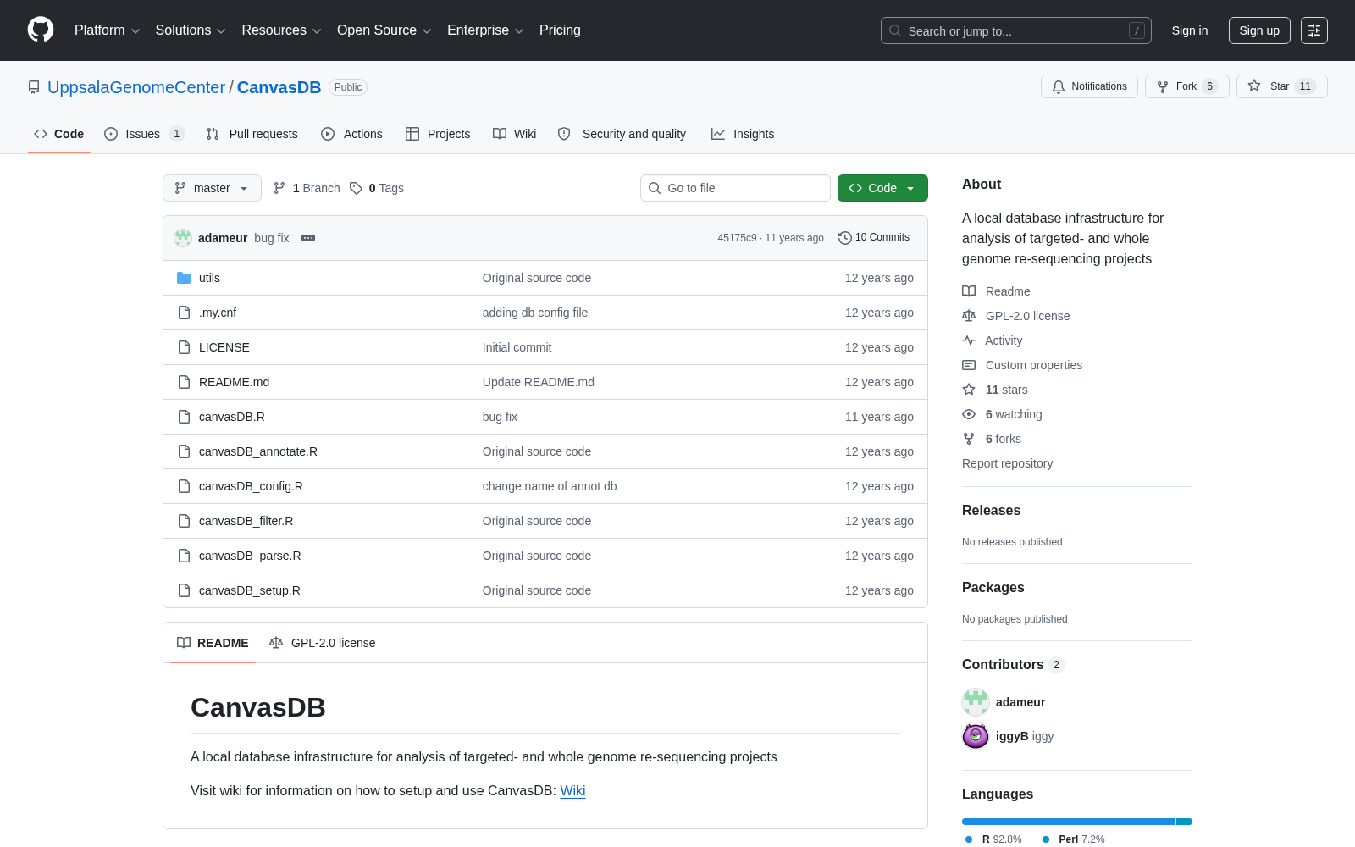Expand the Open Source menu
Image resolution: width=1355 pixels, height=847 pixels.
pos(384,30)
